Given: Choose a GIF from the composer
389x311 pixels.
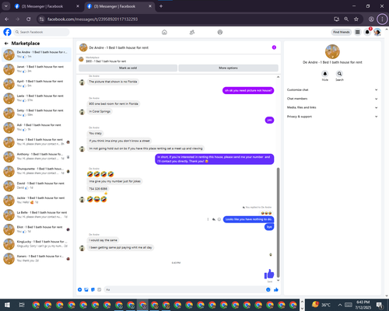Looking at the screenshot, I should tap(100, 289).
